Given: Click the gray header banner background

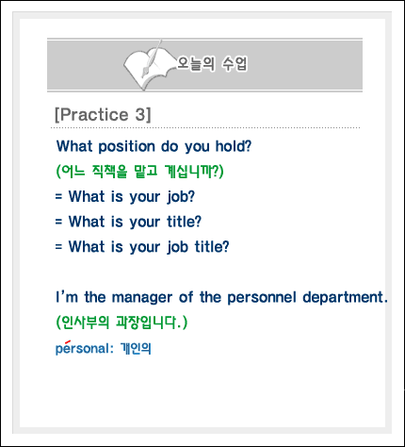Looking at the screenshot, I should 299,65.
